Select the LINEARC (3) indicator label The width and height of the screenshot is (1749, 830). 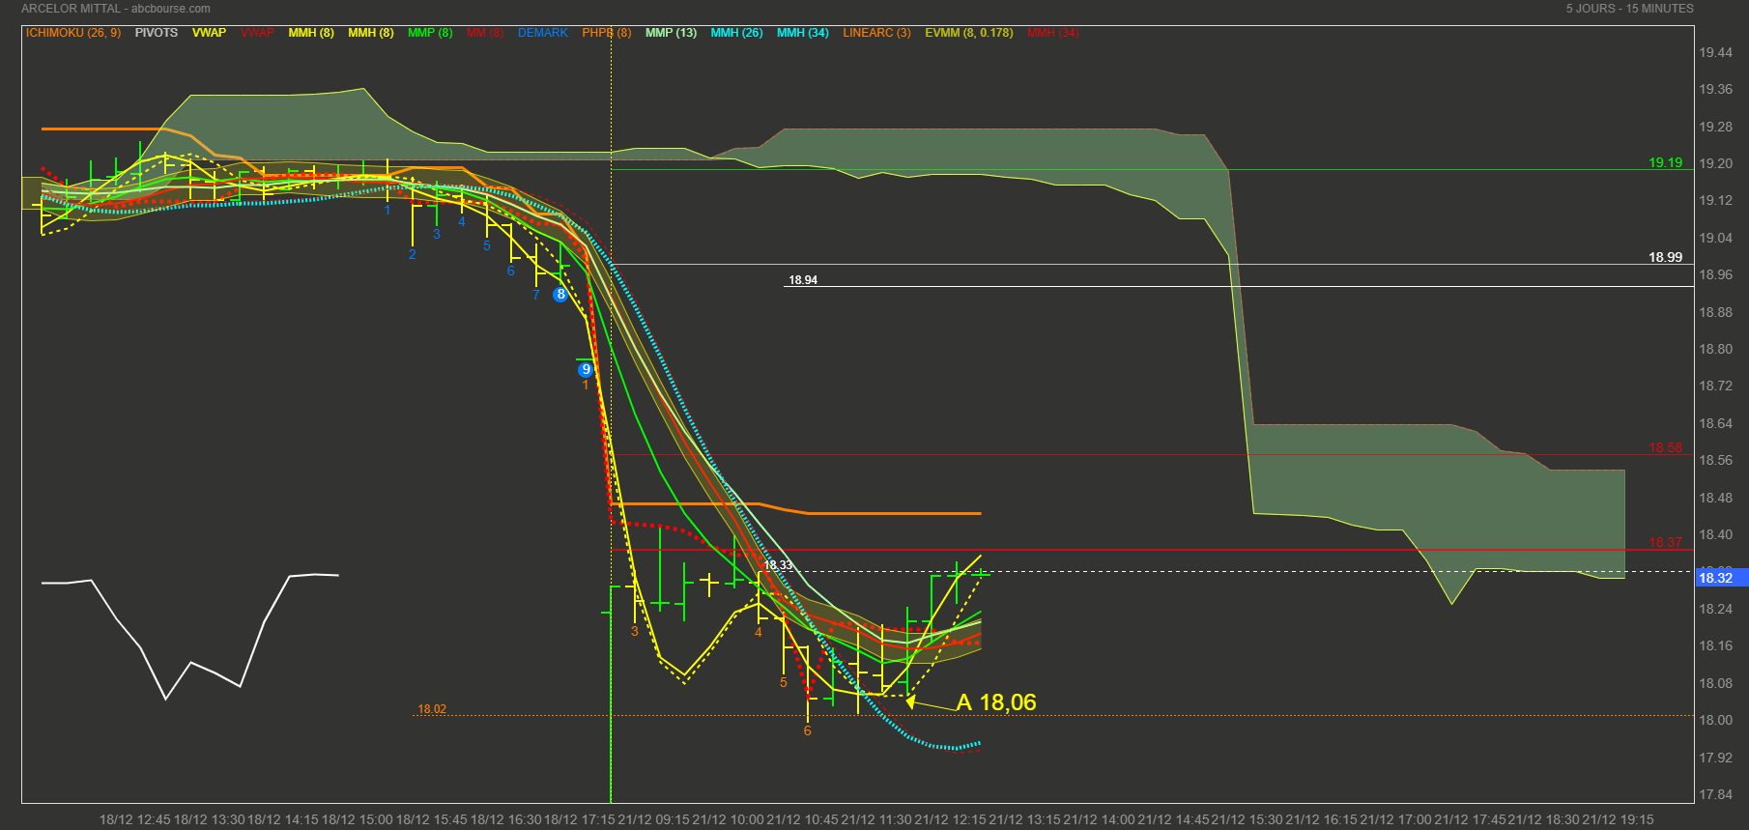click(876, 33)
